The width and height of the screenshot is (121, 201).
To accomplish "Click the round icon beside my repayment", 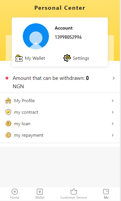I will click(x=8, y=135).
